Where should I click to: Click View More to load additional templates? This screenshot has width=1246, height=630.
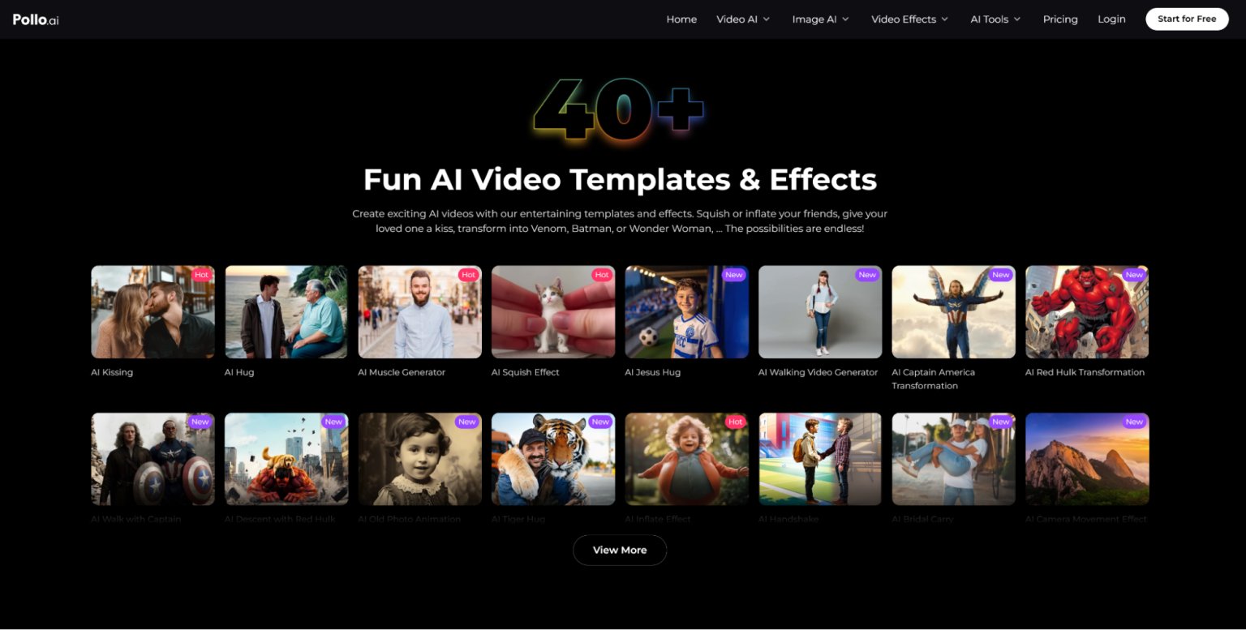[619, 550]
